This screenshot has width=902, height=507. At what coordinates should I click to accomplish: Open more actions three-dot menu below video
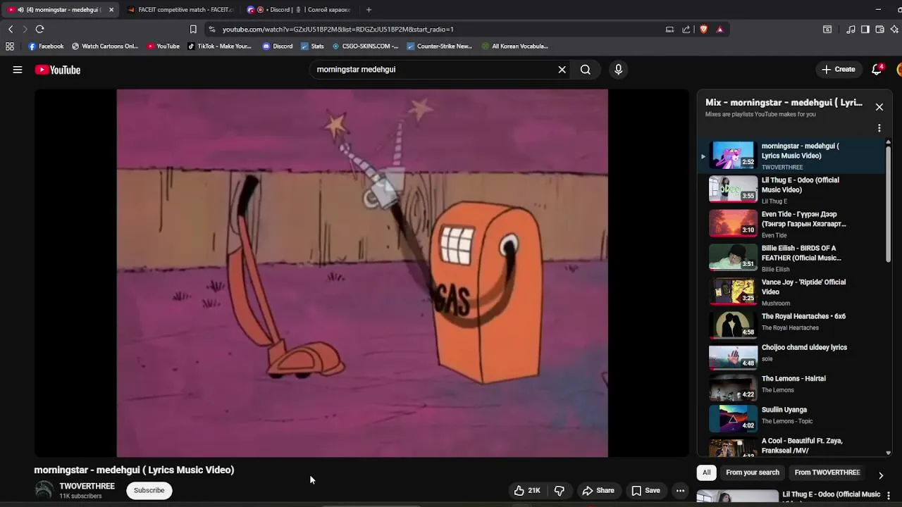click(x=681, y=491)
